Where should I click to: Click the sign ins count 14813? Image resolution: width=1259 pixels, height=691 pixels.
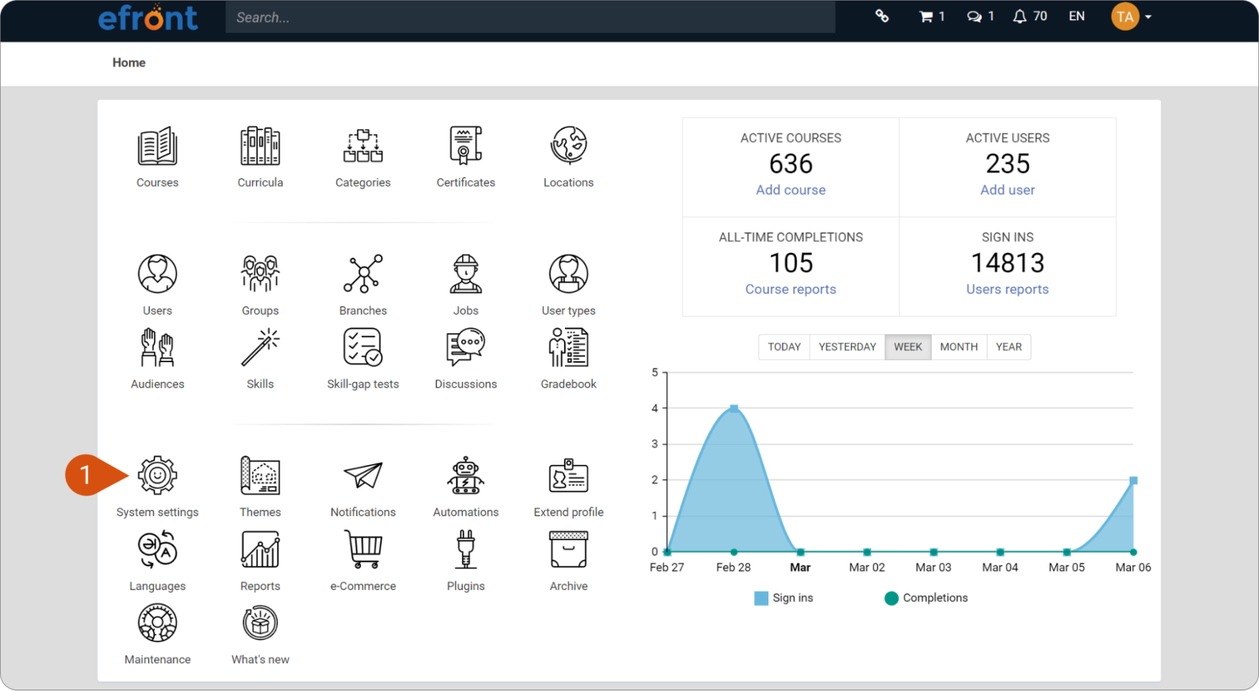[1007, 263]
